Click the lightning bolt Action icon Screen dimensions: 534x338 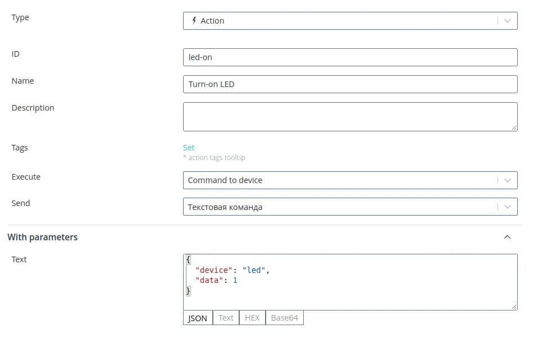click(x=194, y=21)
